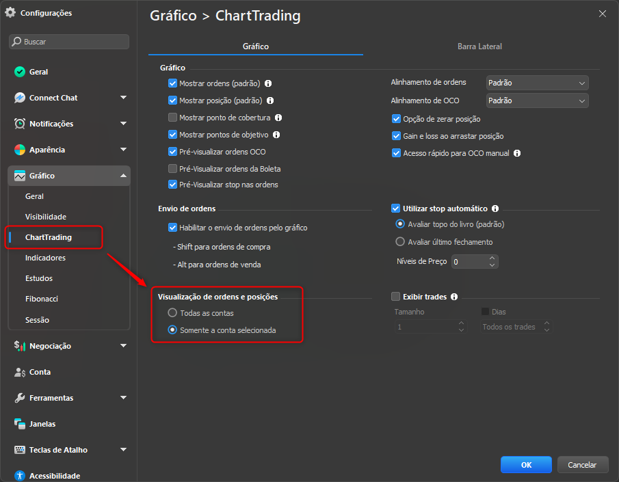
Task: Select Avaliar topo do livro (padrão)
Action: (x=400, y=224)
